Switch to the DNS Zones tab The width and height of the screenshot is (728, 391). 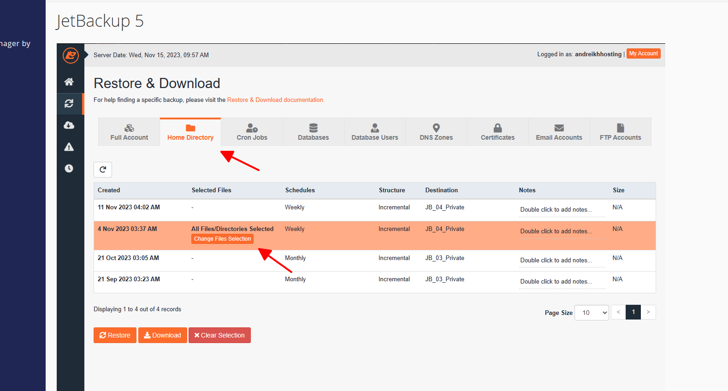coord(436,132)
